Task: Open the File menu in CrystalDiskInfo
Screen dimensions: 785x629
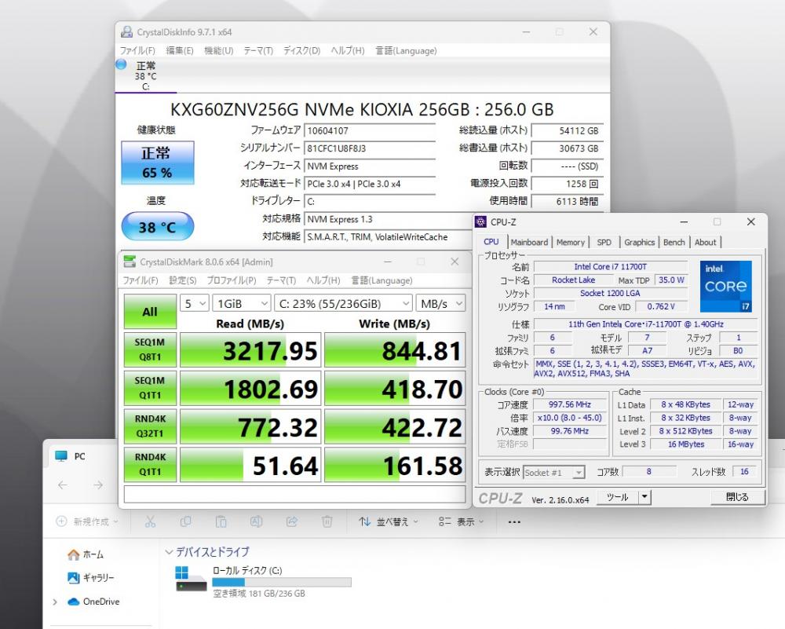Action: click(x=137, y=50)
